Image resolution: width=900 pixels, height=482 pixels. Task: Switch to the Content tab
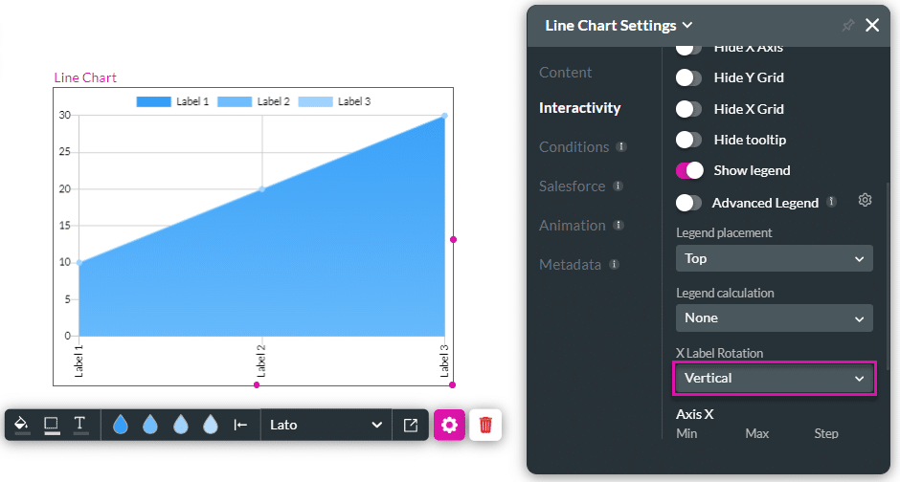tap(565, 73)
